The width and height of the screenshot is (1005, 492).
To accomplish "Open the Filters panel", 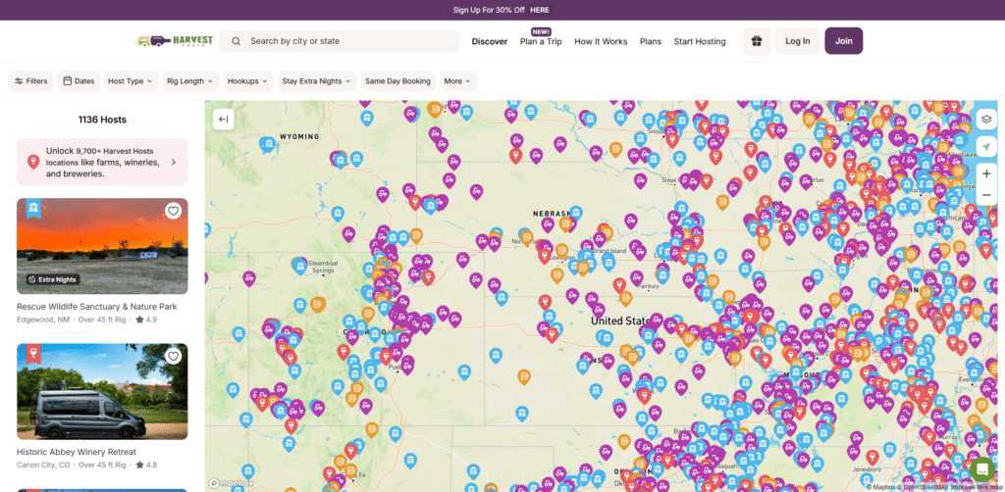I will click(30, 81).
